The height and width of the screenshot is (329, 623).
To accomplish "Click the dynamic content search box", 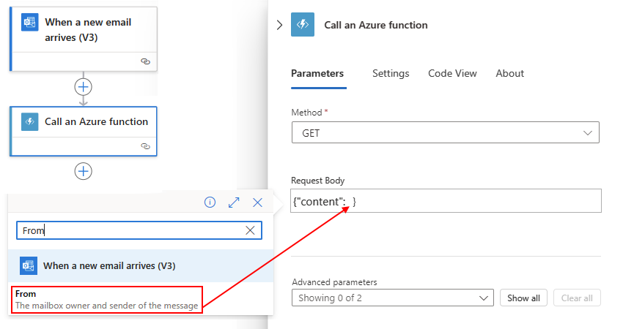I will (132, 230).
